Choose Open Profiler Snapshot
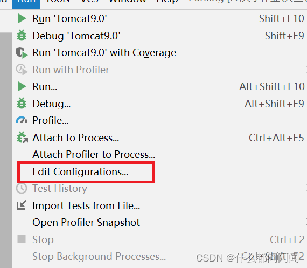The width and height of the screenshot is (307, 268). (x=86, y=223)
